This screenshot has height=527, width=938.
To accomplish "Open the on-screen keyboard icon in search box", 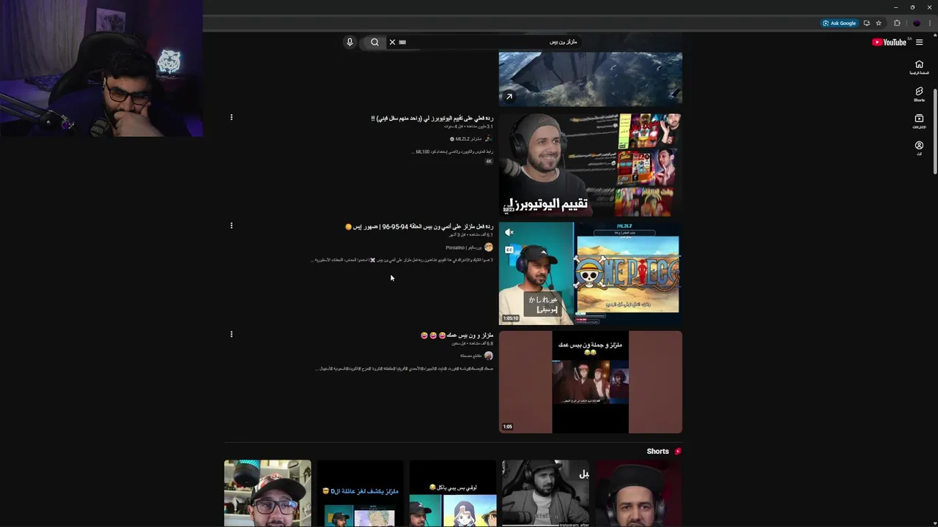I will 402,42.
